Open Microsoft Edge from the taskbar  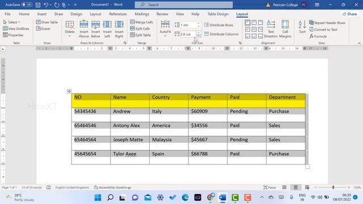pos(185,198)
